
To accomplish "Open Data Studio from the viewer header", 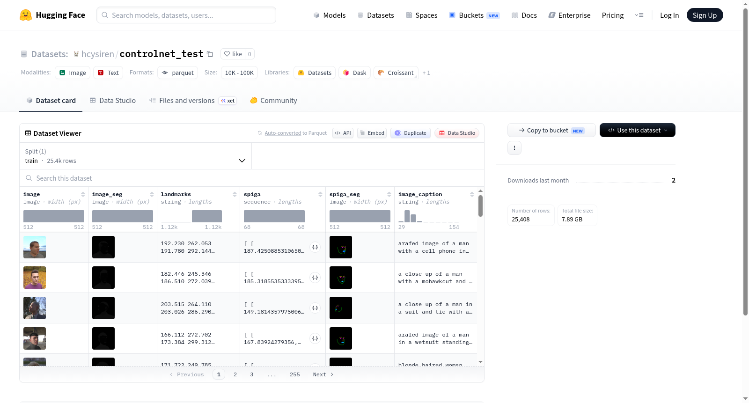I will pos(457,133).
